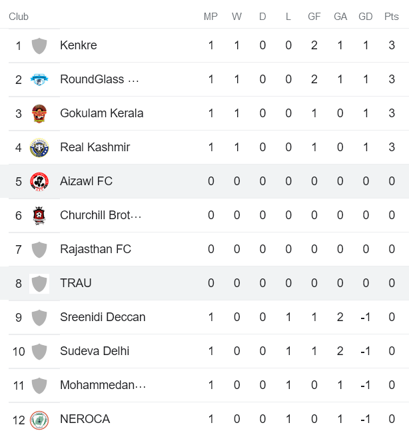Click the Gokulam Kerala club crest
The width and height of the screenshot is (409, 445).
[x=39, y=114]
